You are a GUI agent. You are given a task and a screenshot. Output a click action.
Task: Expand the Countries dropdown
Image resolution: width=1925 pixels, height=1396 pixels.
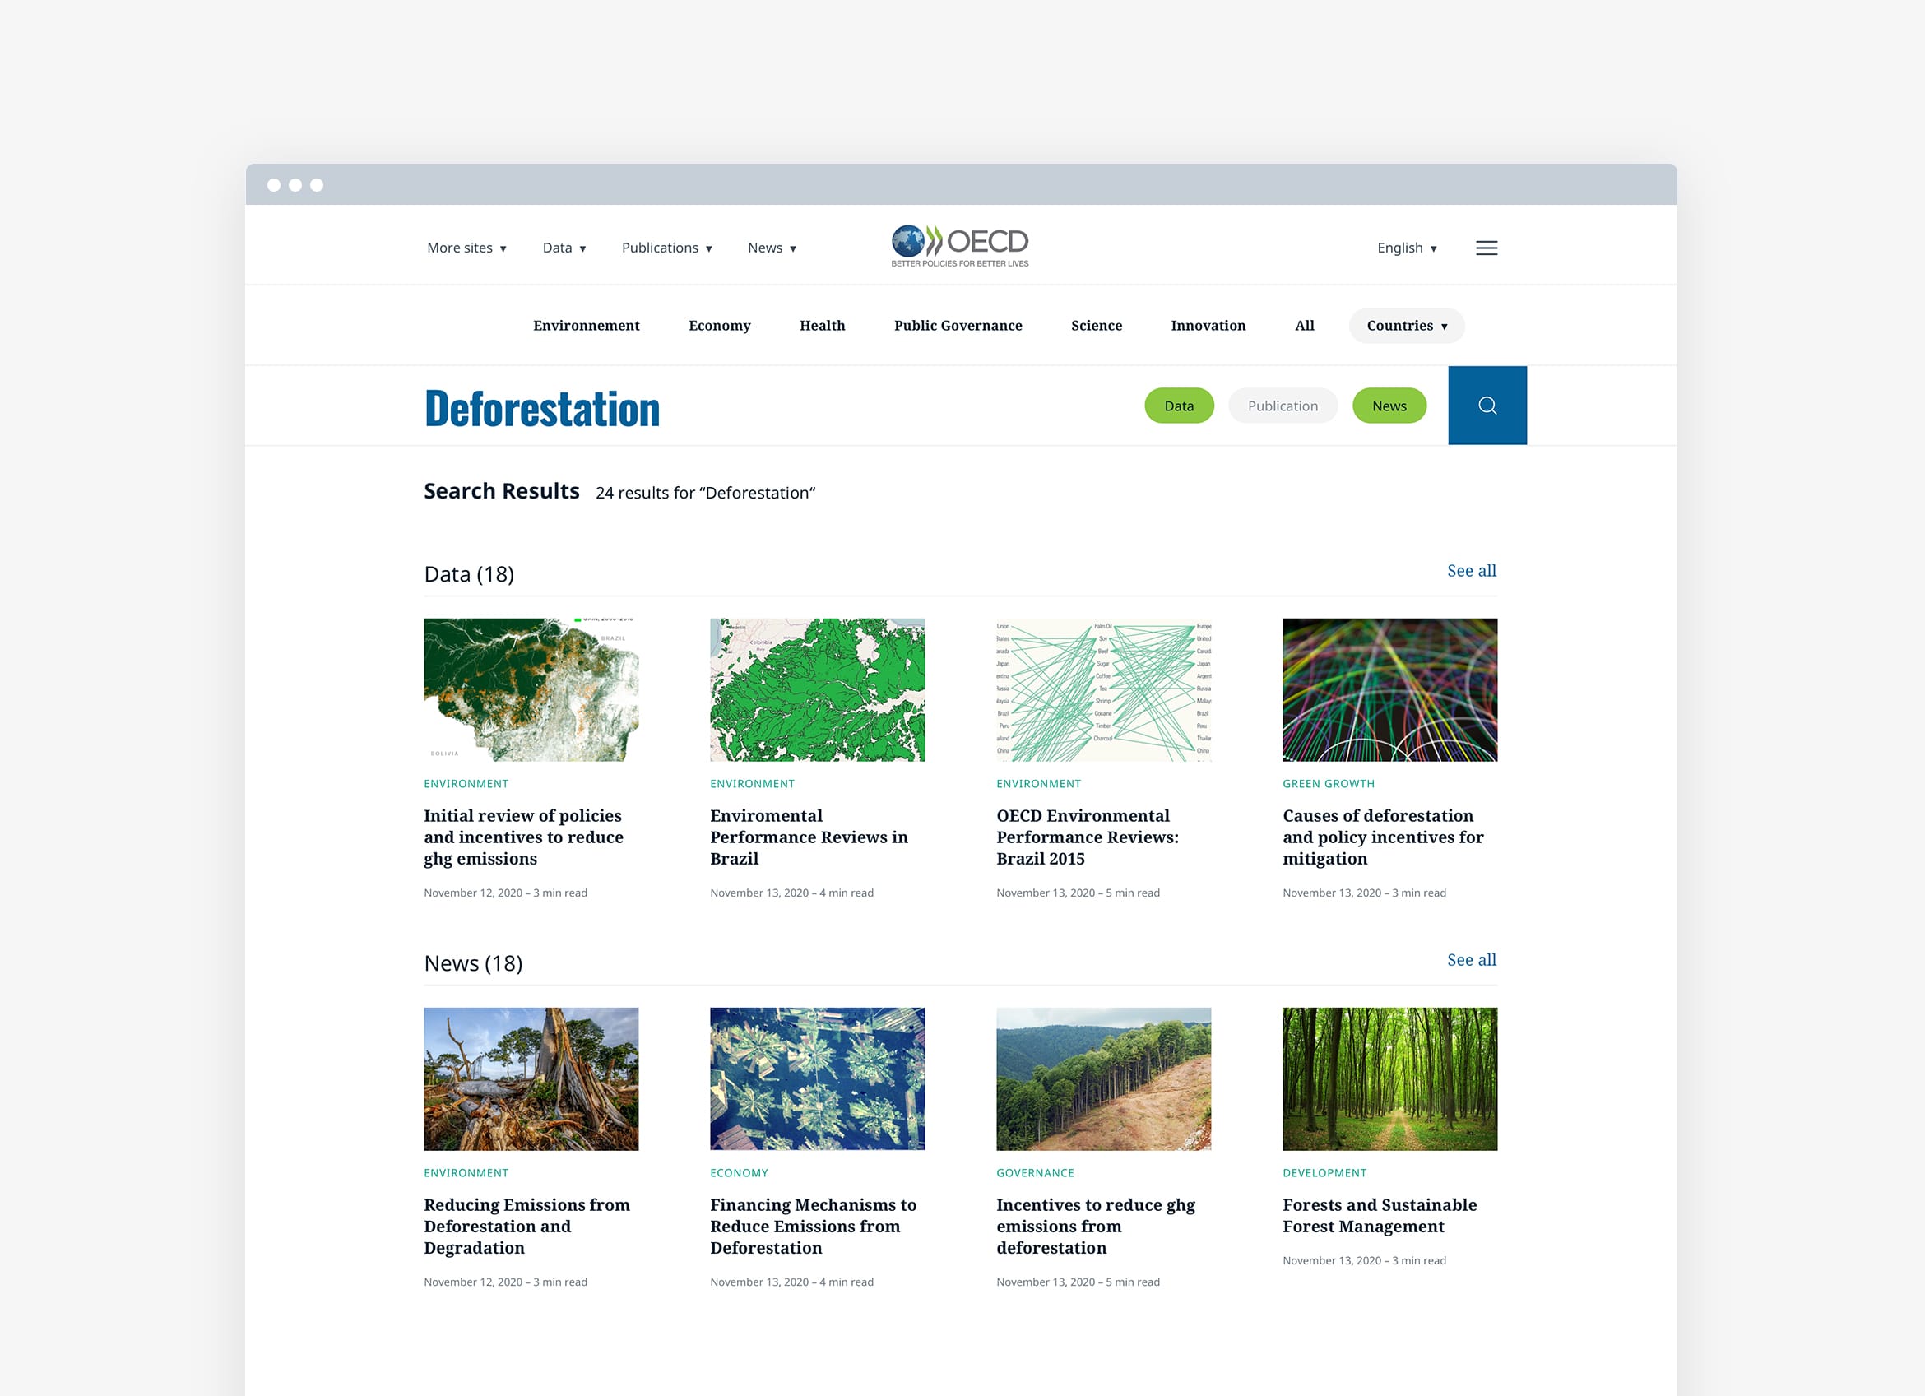tap(1406, 325)
